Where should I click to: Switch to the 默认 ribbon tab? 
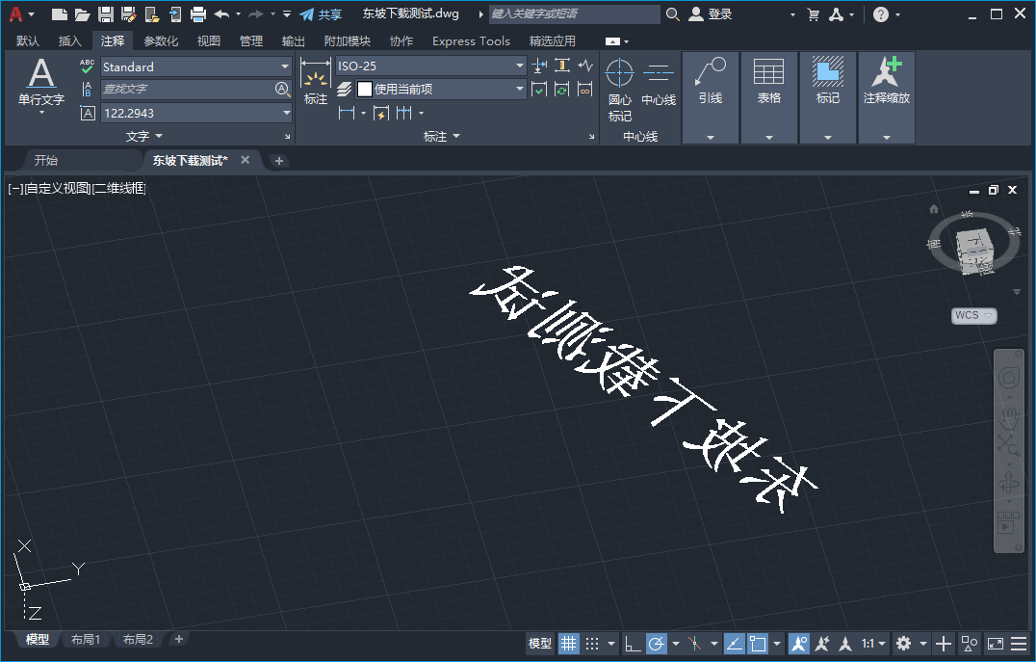pyautogui.click(x=28, y=41)
